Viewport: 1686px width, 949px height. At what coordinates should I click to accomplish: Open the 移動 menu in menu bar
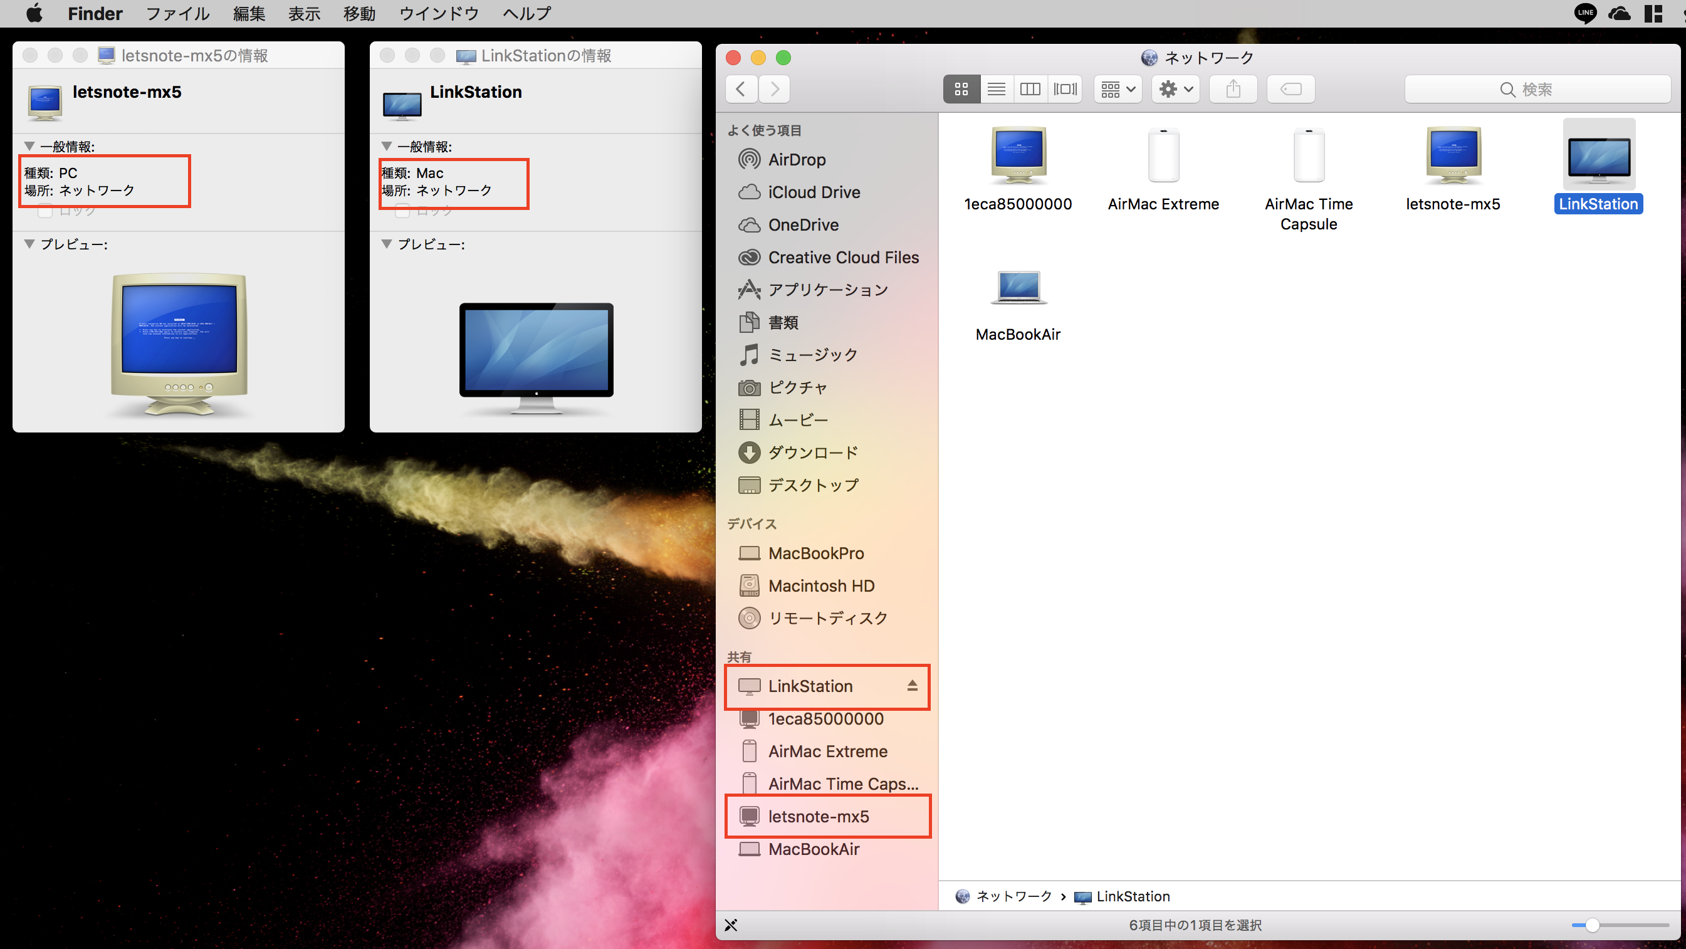click(359, 13)
